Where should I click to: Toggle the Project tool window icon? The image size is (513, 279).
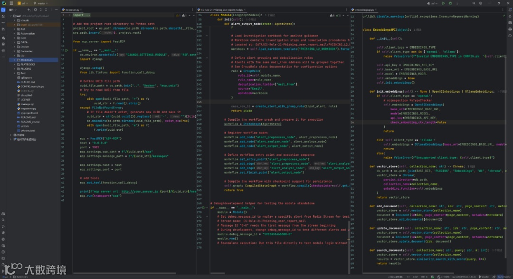point(3,10)
